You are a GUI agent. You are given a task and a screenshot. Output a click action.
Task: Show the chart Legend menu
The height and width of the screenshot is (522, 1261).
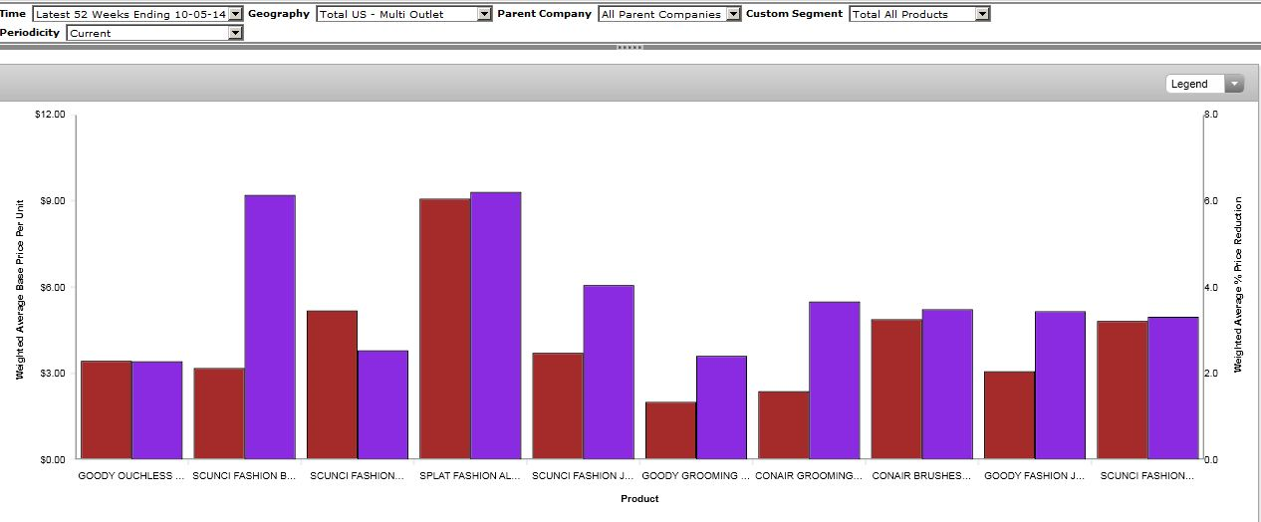(1204, 84)
